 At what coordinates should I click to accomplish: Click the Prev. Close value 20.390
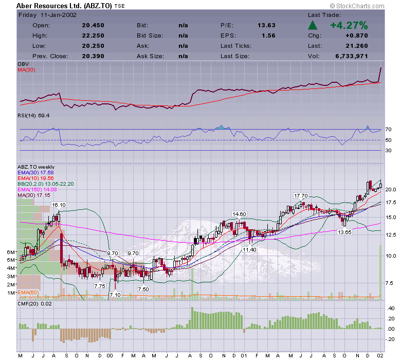tap(93, 56)
